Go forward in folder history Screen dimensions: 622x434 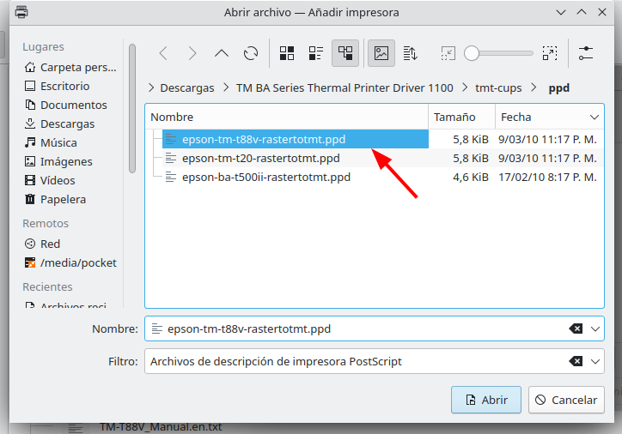[192, 53]
